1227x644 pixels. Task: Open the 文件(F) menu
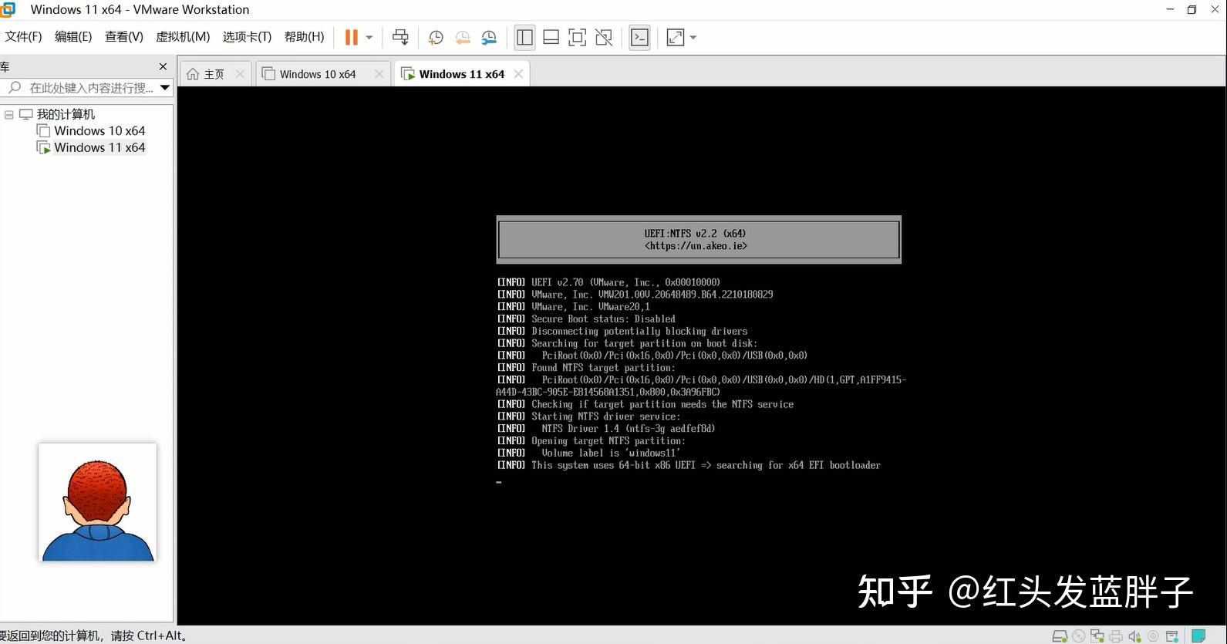click(24, 37)
